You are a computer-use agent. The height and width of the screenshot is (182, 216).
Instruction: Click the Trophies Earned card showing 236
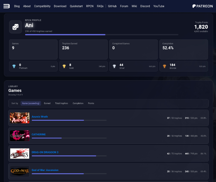[x=83, y=49]
